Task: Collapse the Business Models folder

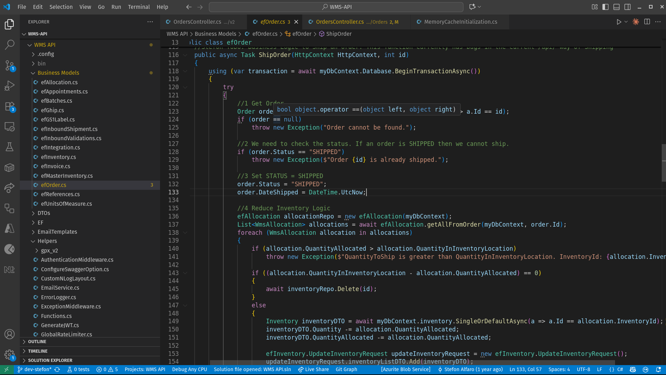Action: point(58,73)
